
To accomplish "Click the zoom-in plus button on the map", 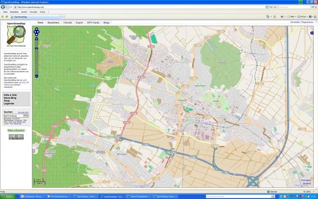I will click(x=36, y=39).
